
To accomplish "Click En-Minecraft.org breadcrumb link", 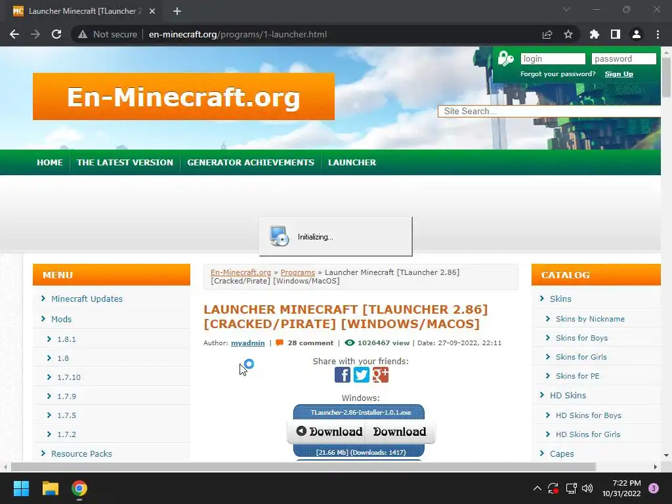I will tap(241, 272).
